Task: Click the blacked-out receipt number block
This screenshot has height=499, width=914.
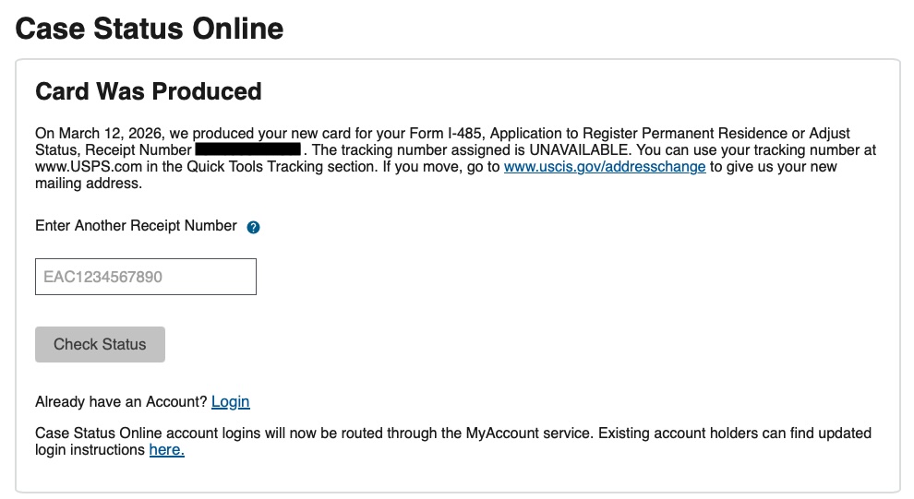Action: pyautogui.click(x=248, y=149)
